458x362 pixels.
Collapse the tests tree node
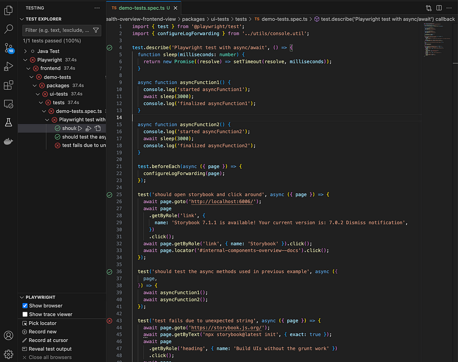coord(41,102)
